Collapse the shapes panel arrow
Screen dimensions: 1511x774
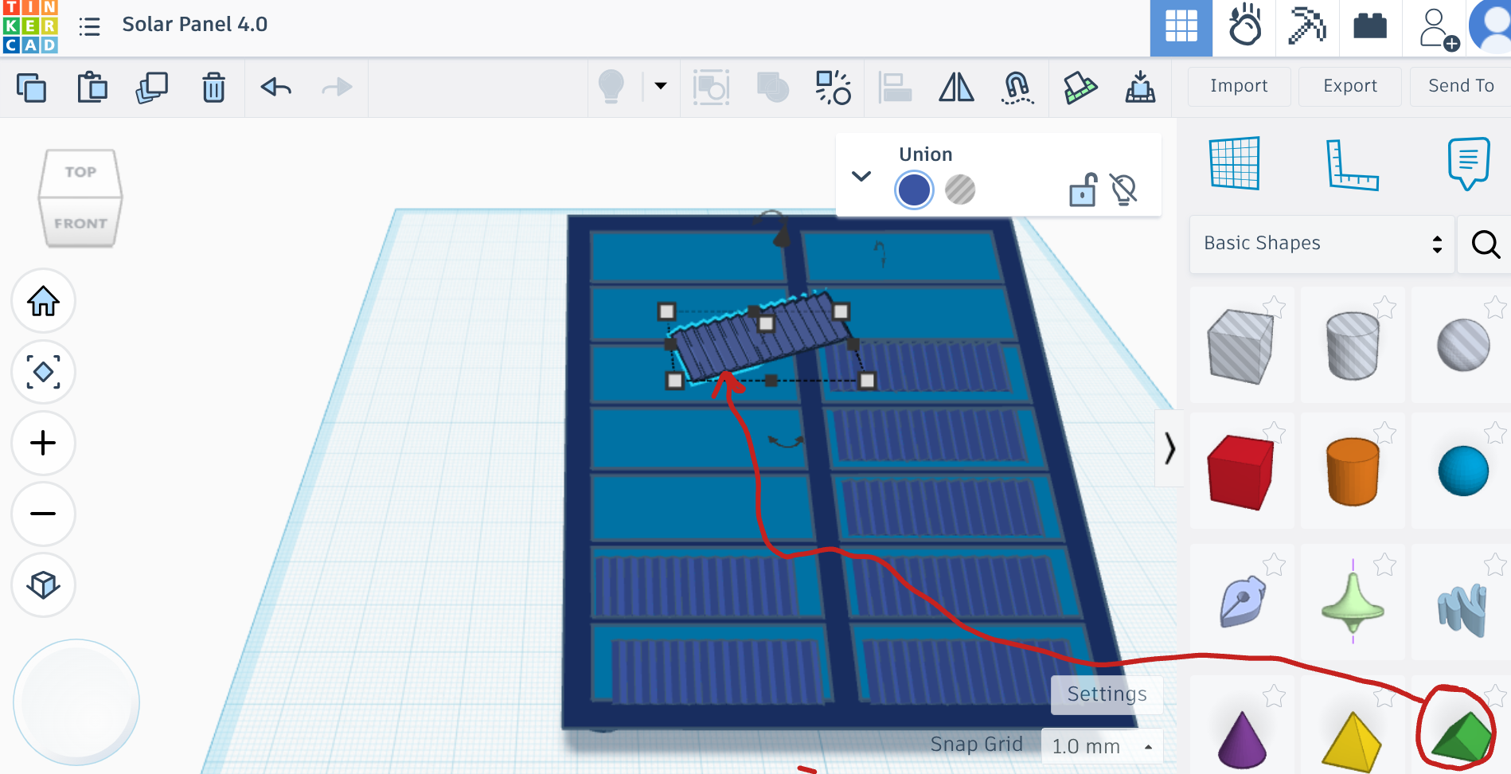(1169, 448)
